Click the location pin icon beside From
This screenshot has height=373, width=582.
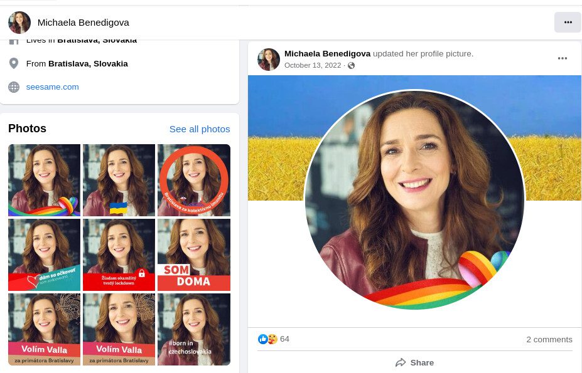tap(14, 63)
